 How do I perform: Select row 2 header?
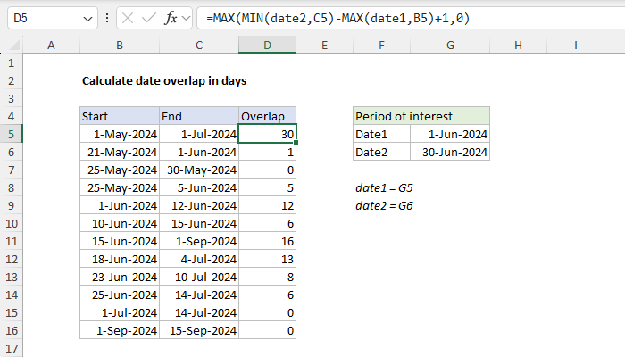[11, 81]
